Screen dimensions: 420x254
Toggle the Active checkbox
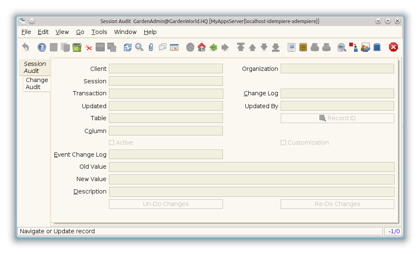click(x=111, y=143)
